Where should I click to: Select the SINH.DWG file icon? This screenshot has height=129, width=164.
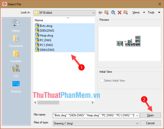click(x=37, y=50)
